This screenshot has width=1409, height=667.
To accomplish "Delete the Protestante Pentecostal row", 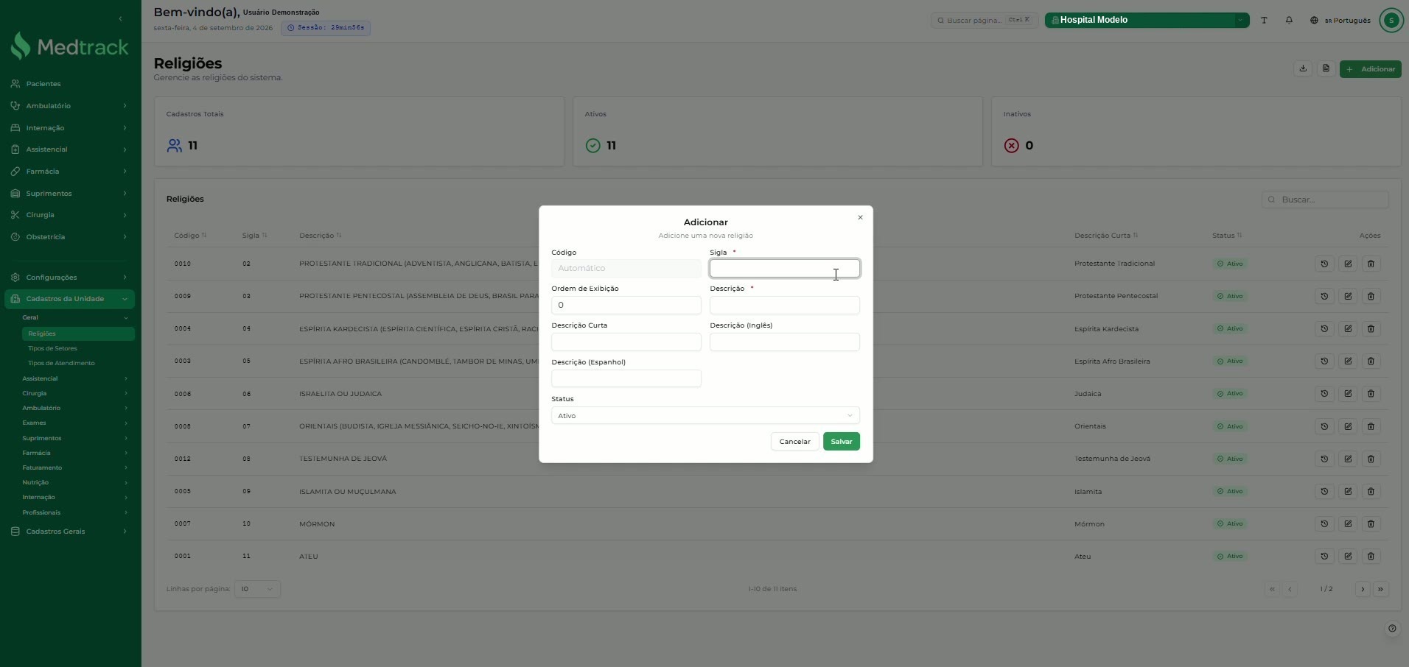I will (x=1371, y=296).
